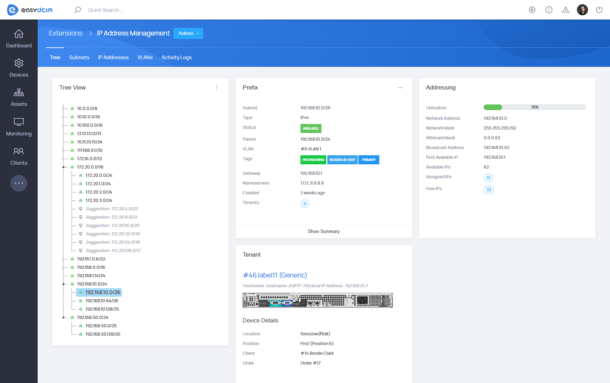Open the Clients section
Image resolution: width=610 pixels, height=383 pixels.
tap(19, 156)
